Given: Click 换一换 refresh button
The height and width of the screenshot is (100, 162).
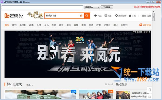Looking at the screenshot, I should click(x=109, y=84).
